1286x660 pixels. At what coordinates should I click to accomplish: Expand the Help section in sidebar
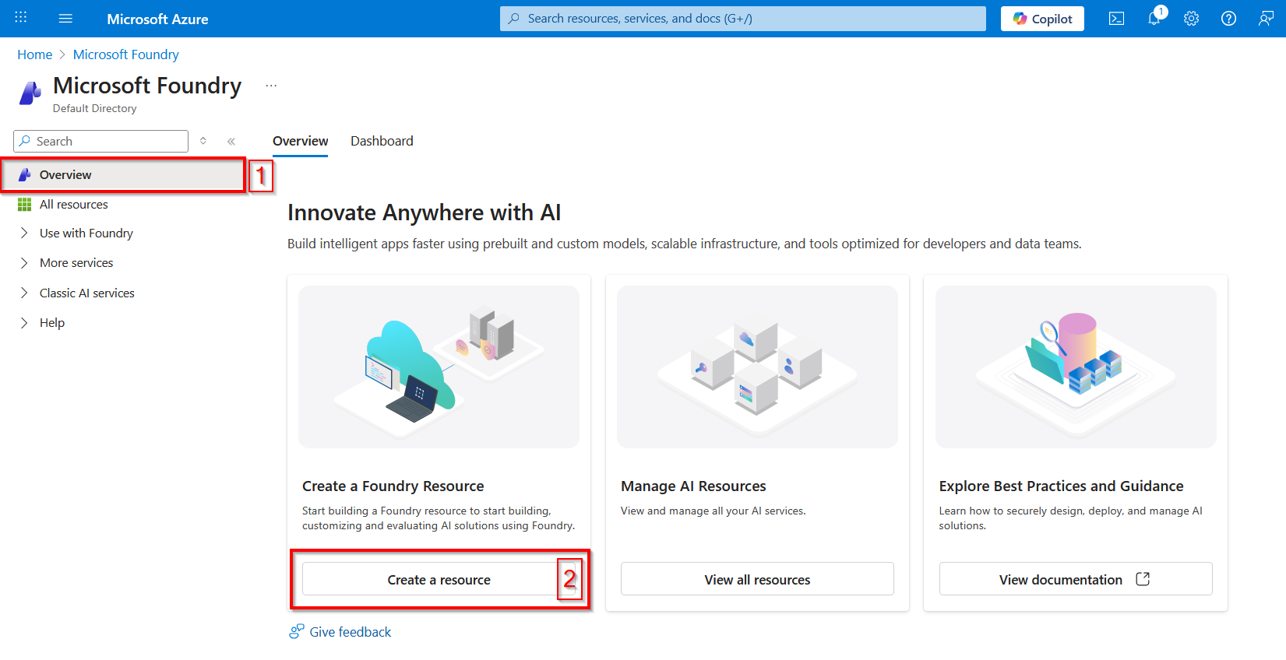pos(51,323)
